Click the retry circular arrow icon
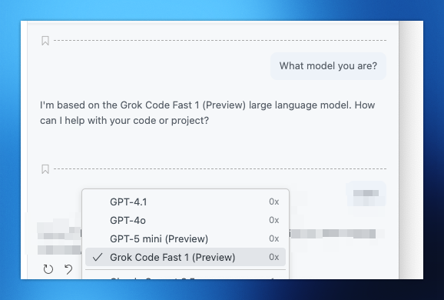Viewport: 444px width, 300px height. (x=48, y=269)
